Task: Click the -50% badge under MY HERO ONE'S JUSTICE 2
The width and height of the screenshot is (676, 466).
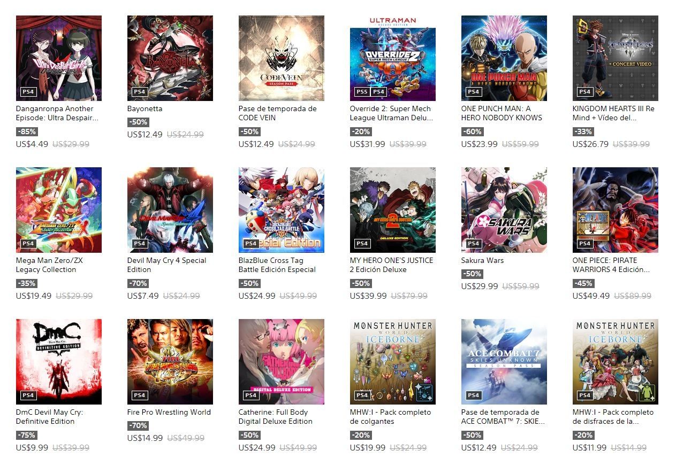Action: pos(361,283)
